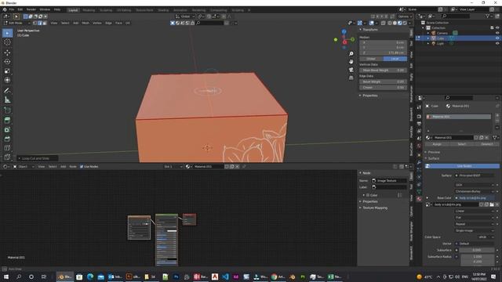Select the Cursor tool in viewport toolbar
Image resolution: width=502 pixels, height=282 pixels.
pos(7,42)
